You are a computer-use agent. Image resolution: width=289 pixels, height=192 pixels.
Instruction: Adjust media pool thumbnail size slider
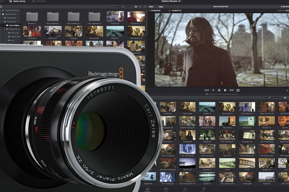coord(269,98)
